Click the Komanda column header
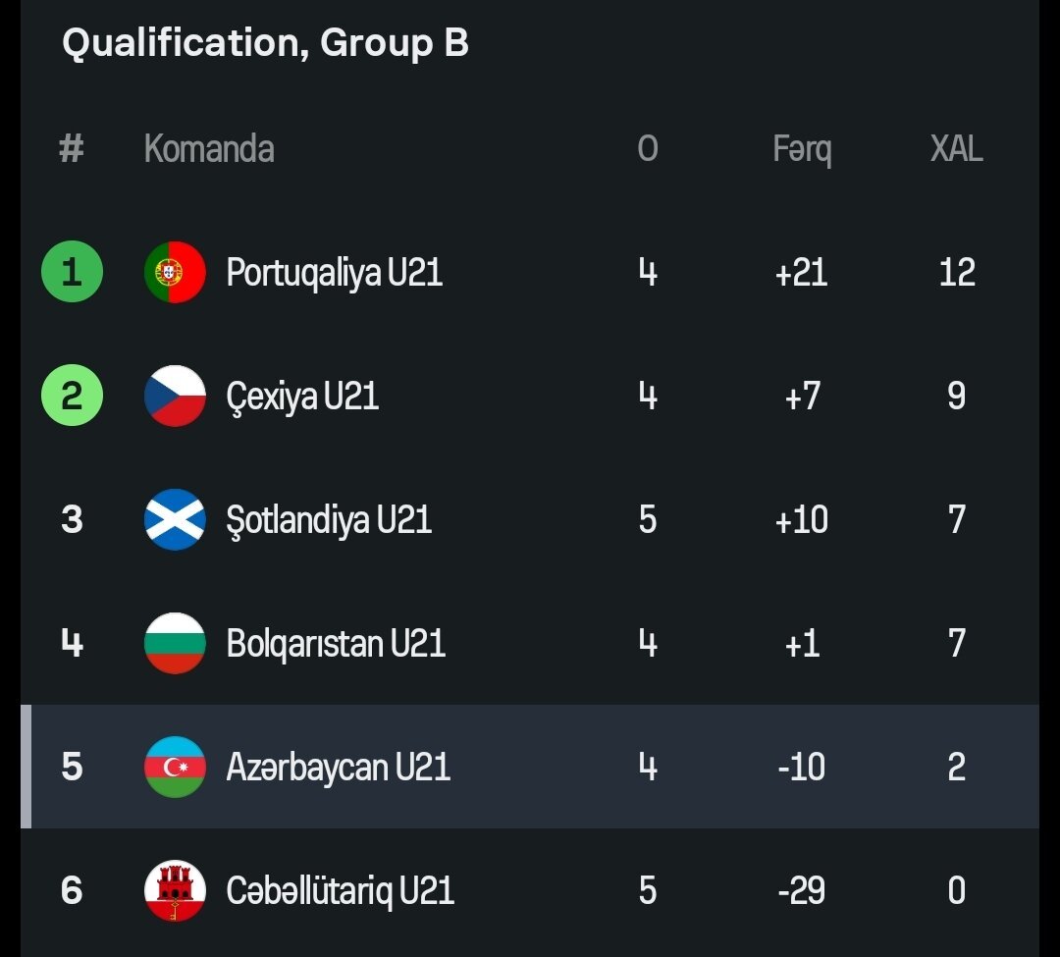Image resolution: width=1060 pixels, height=957 pixels. (x=209, y=149)
